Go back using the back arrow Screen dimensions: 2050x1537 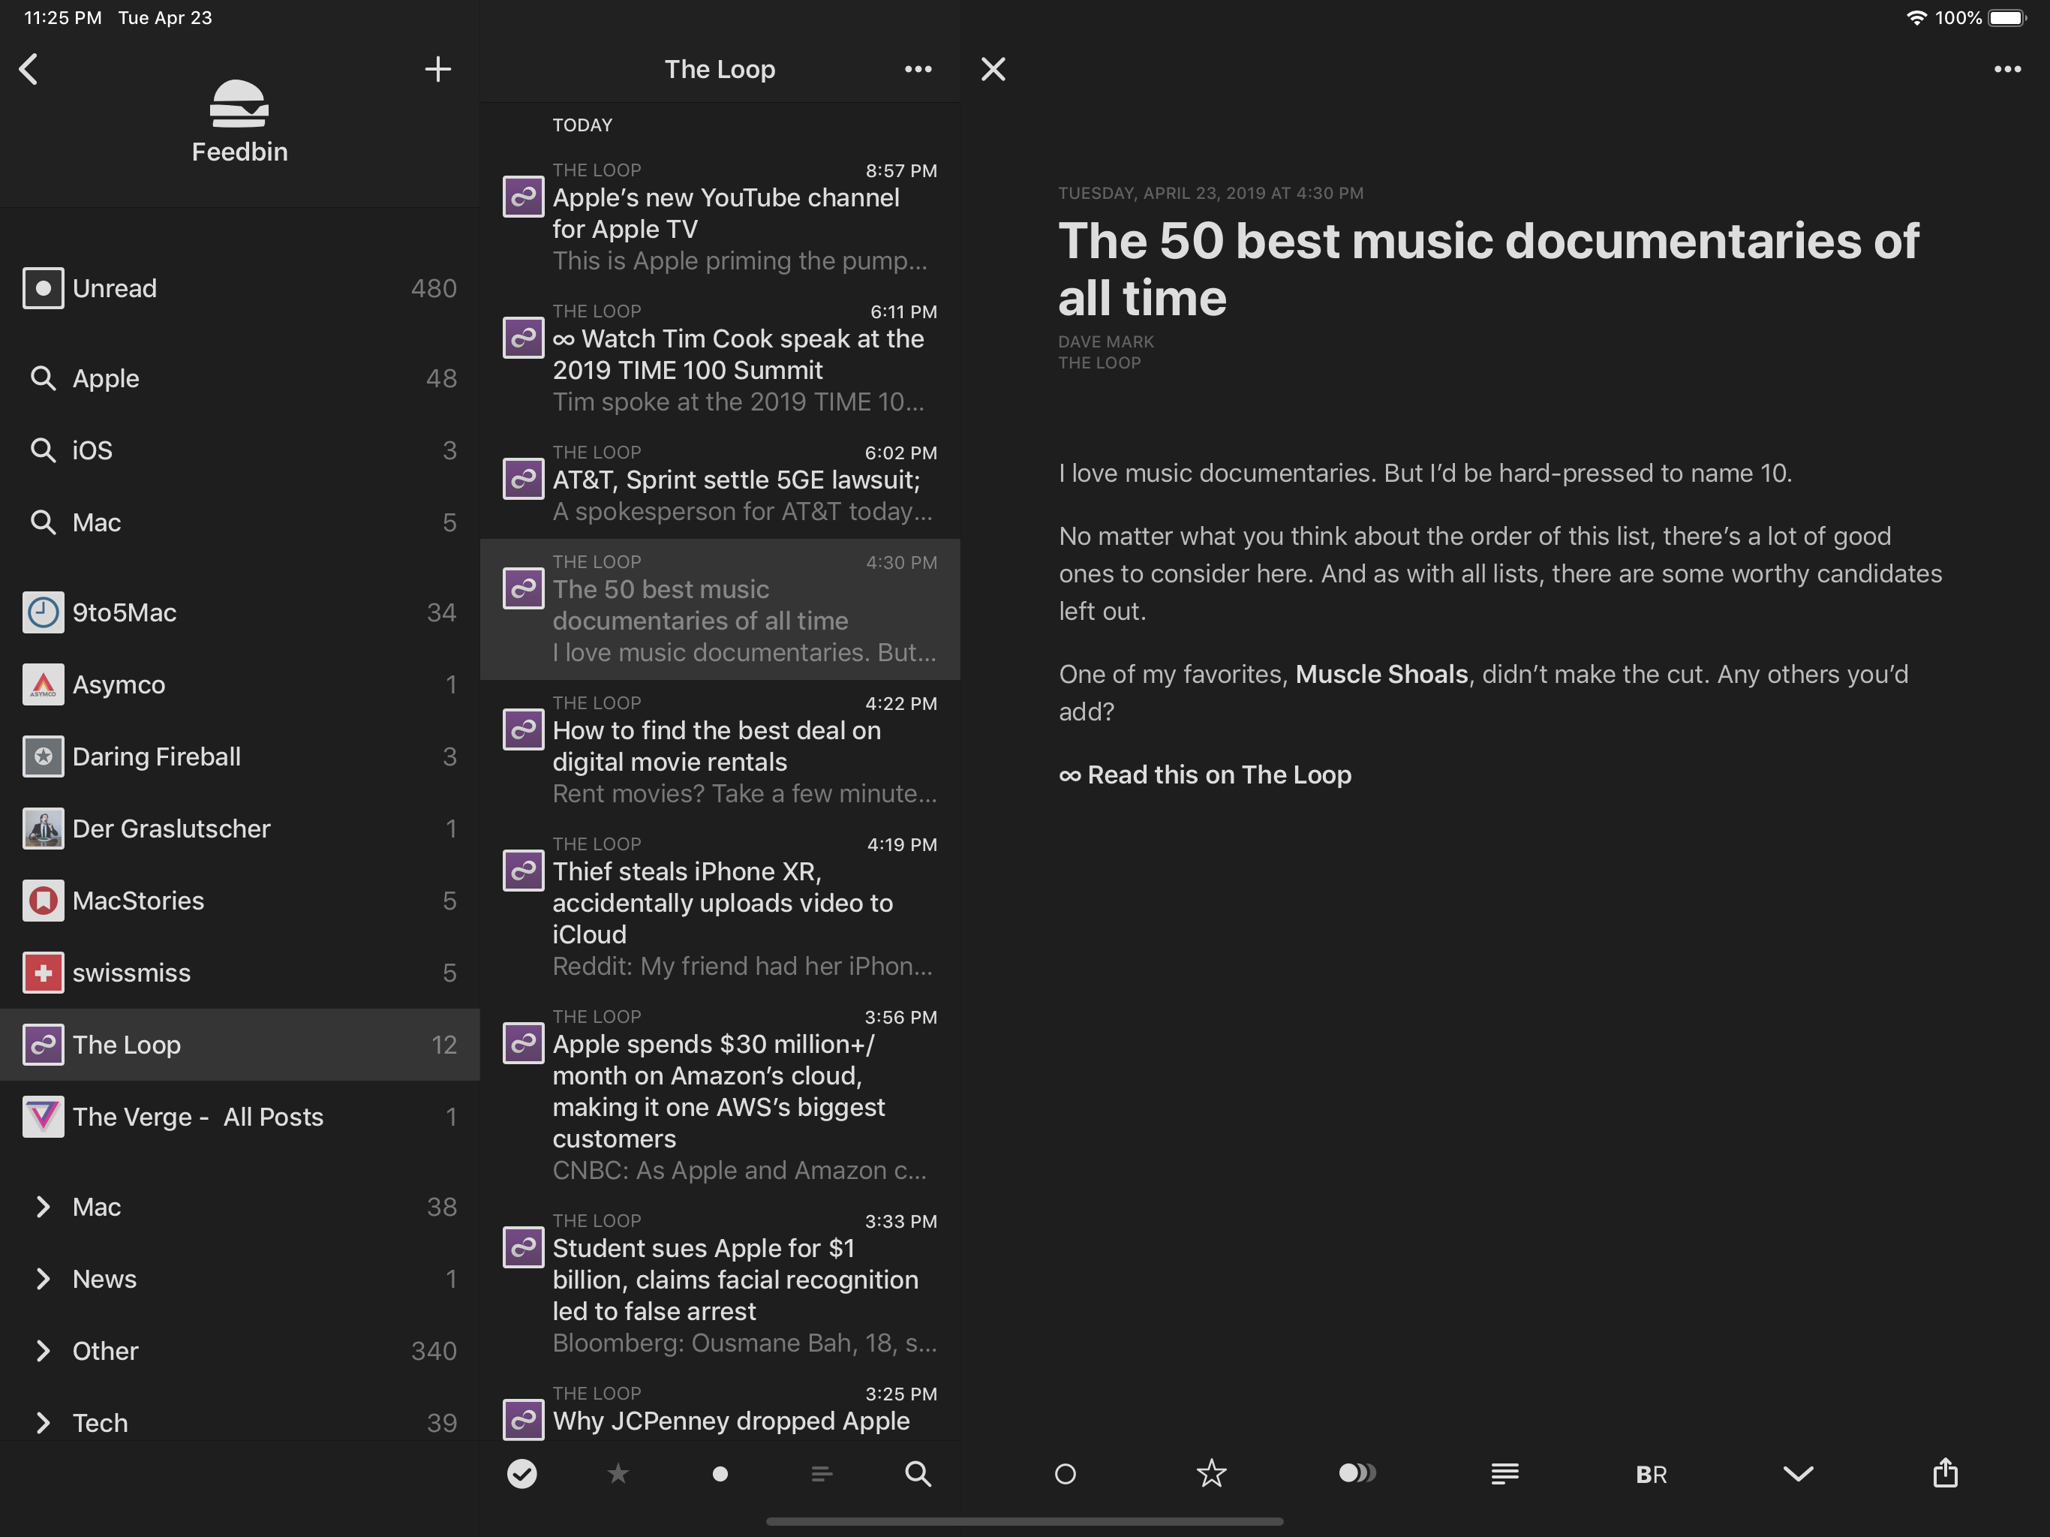pos(29,68)
